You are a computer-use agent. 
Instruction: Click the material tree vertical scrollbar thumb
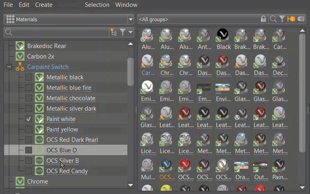pos(130,72)
